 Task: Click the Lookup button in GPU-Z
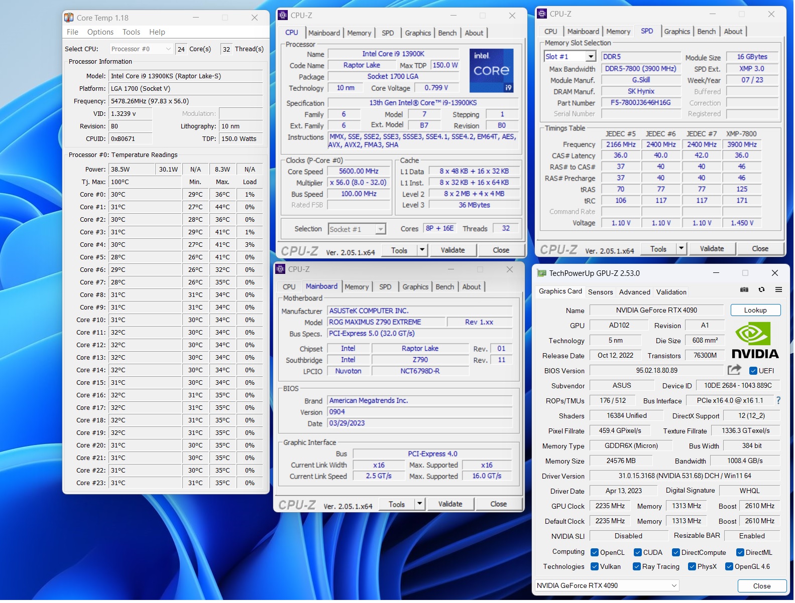click(755, 311)
